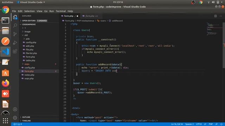This screenshot has height=126, width=225.
Task: Open Postman from the dock
Action: 6,41
